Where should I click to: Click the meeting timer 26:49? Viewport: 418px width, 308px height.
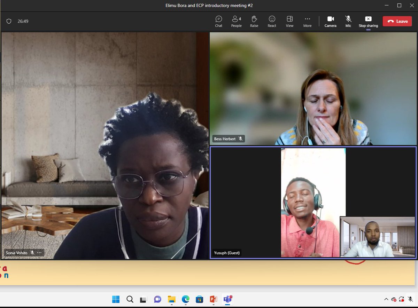(x=23, y=21)
